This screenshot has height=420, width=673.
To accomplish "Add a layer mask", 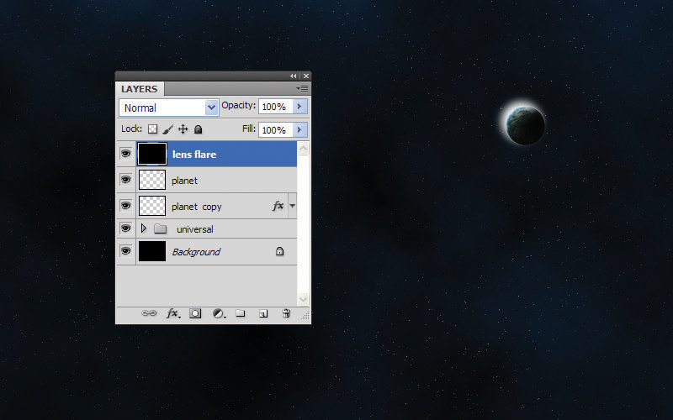I will click(x=195, y=313).
